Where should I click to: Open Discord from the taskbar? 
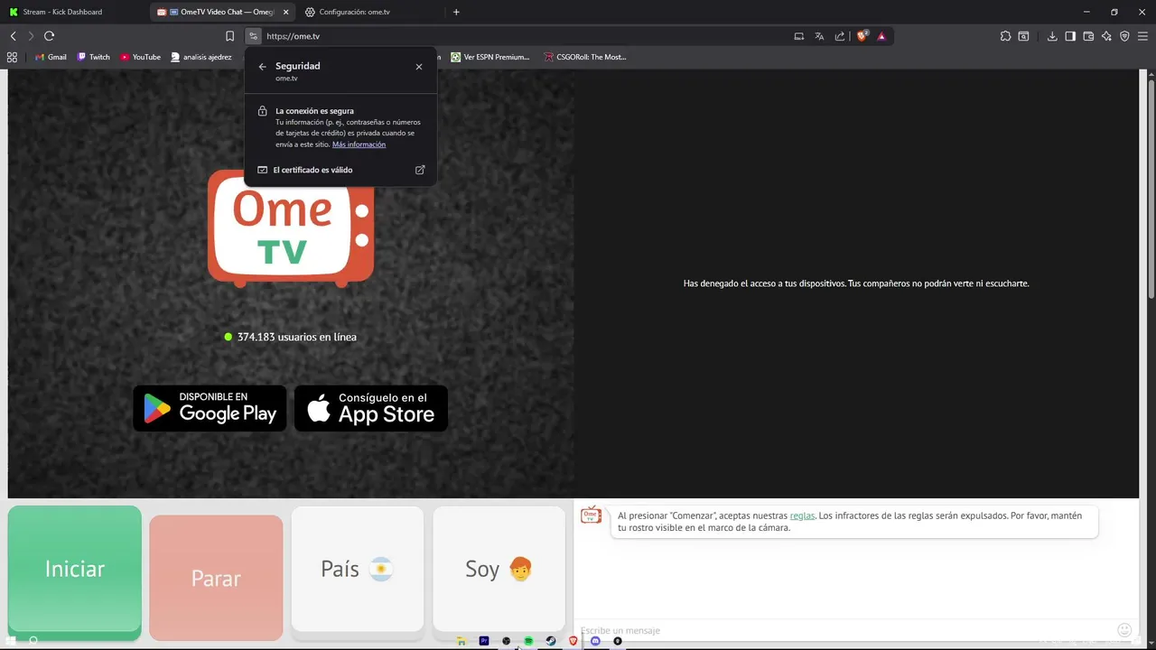pos(595,641)
